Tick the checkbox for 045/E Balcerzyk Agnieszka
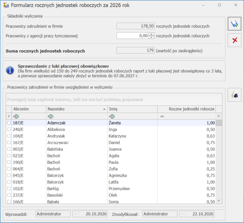The image size is (244, 223). [9, 175]
